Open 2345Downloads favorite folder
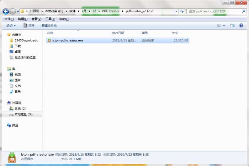 (26, 40)
